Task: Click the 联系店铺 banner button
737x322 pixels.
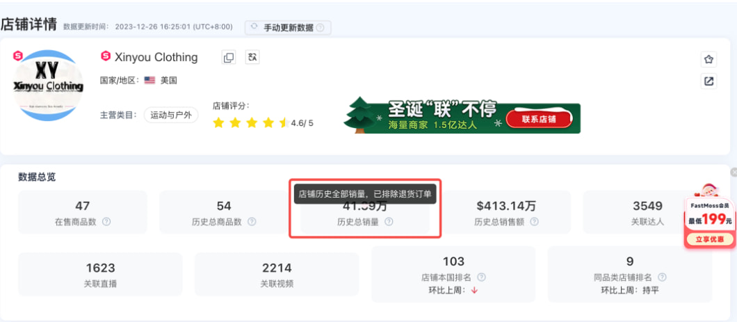Action: [539, 119]
